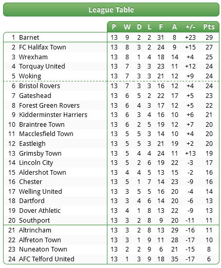Click Dover Athletic team name
The image size is (221, 268).
[40, 210]
